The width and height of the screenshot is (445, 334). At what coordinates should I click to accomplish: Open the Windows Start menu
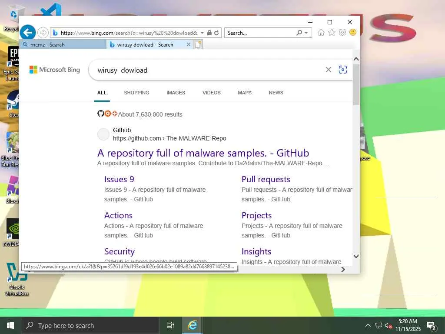coord(10,325)
